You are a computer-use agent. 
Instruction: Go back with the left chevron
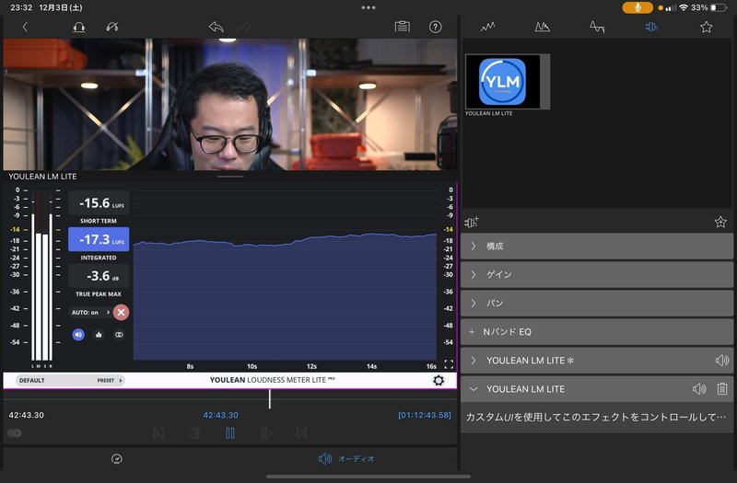tap(26, 28)
